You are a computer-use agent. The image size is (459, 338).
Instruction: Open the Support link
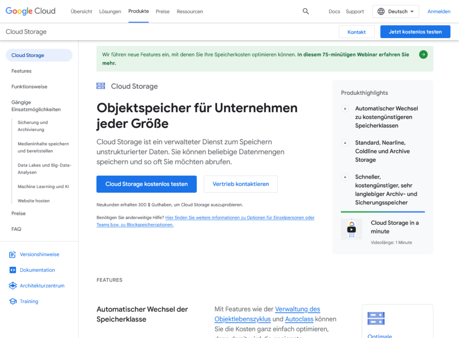pyautogui.click(x=355, y=11)
